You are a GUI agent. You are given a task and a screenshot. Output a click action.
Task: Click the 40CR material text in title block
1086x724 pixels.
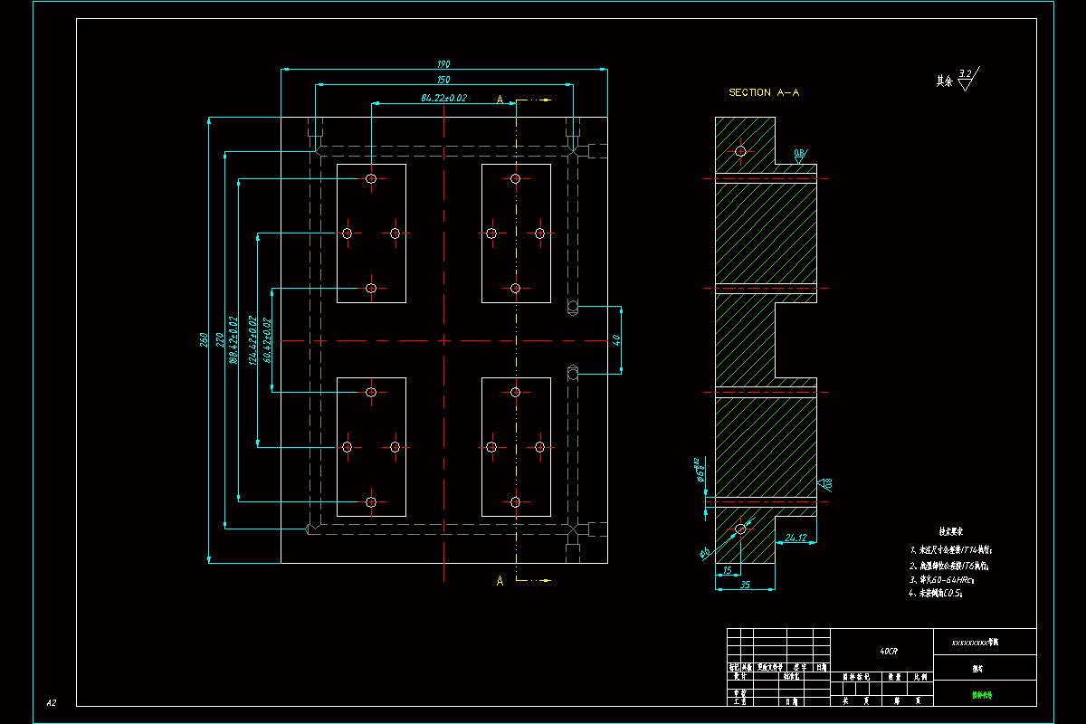pos(890,651)
